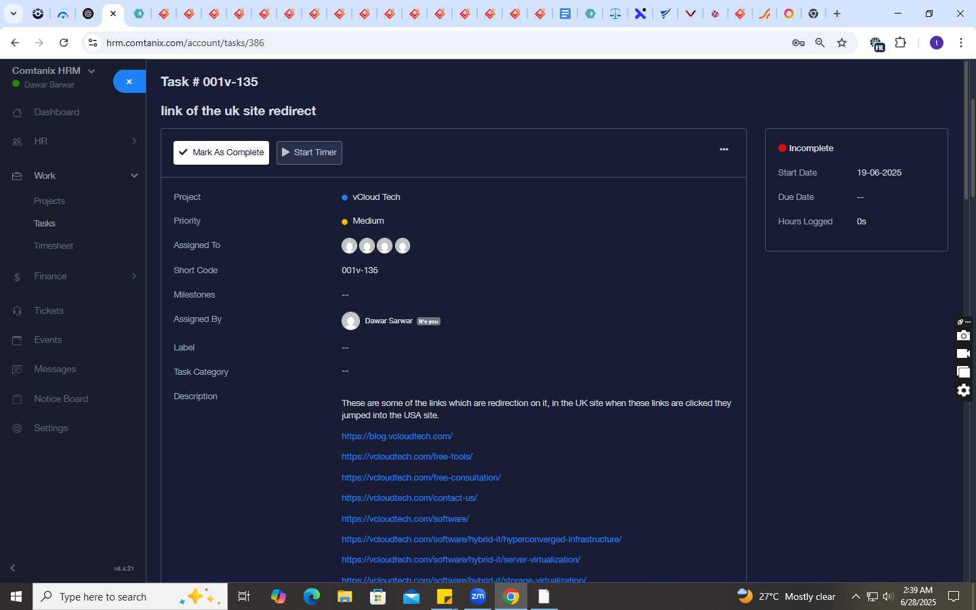The image size is (976, 610).
Task: Open Tasks under Work
Action: (x=45, y=224)
